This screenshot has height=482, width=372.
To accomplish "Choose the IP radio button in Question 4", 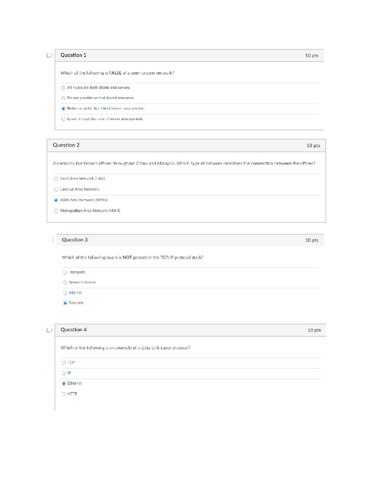I will [64, 373].
